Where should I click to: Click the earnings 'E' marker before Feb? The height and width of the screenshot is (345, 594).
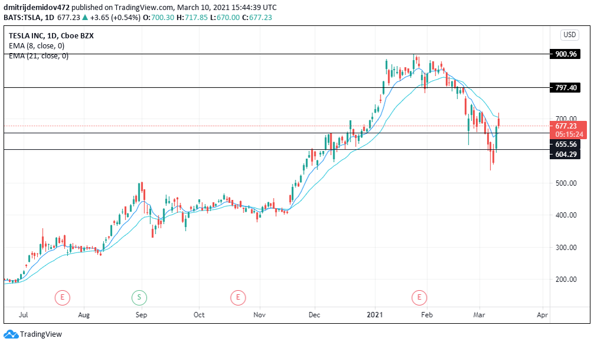[x=419, y=297]
